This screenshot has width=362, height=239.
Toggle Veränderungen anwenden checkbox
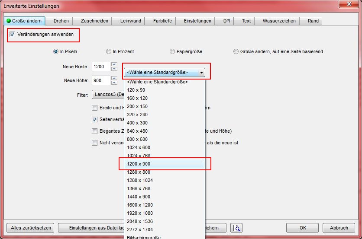coord(12,34)
